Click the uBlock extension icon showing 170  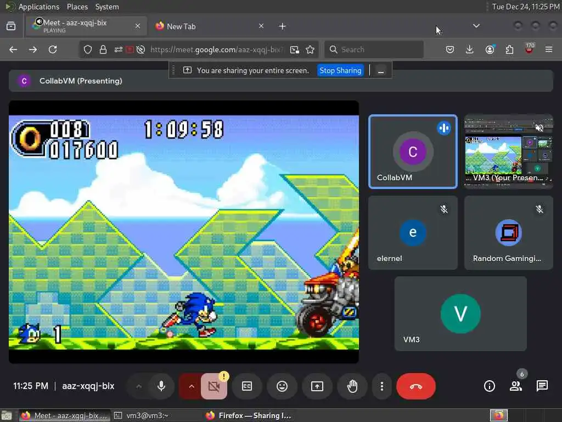(529, 49)
